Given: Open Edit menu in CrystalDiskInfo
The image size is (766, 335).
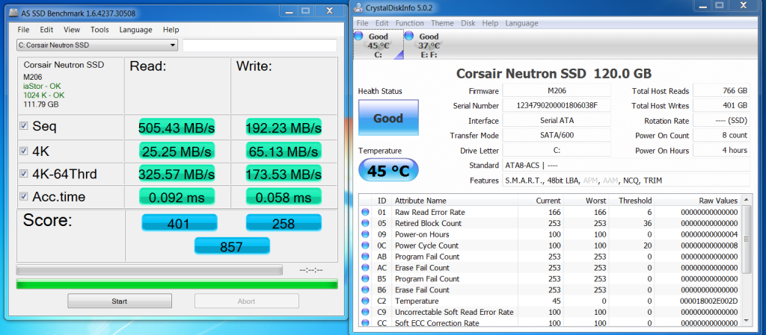Looking at the screenshot, I should tap(382, 23).
